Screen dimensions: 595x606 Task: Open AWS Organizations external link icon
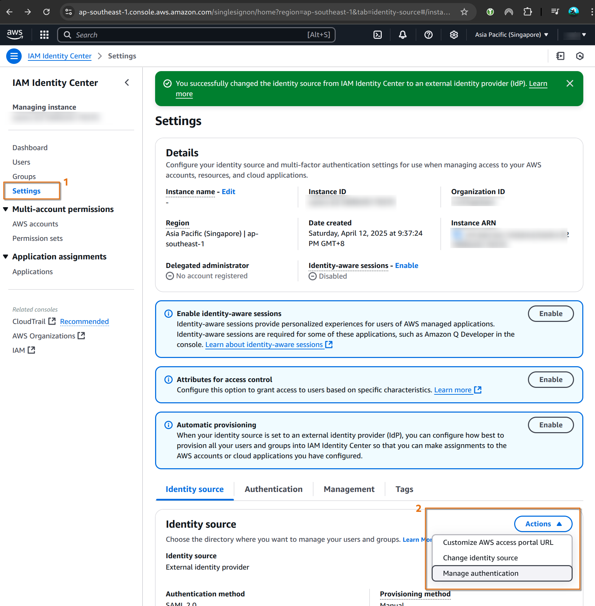81,336
